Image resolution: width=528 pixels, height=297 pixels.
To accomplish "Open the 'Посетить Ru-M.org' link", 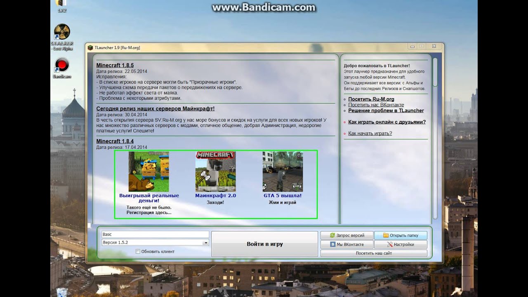I will 371,99.
